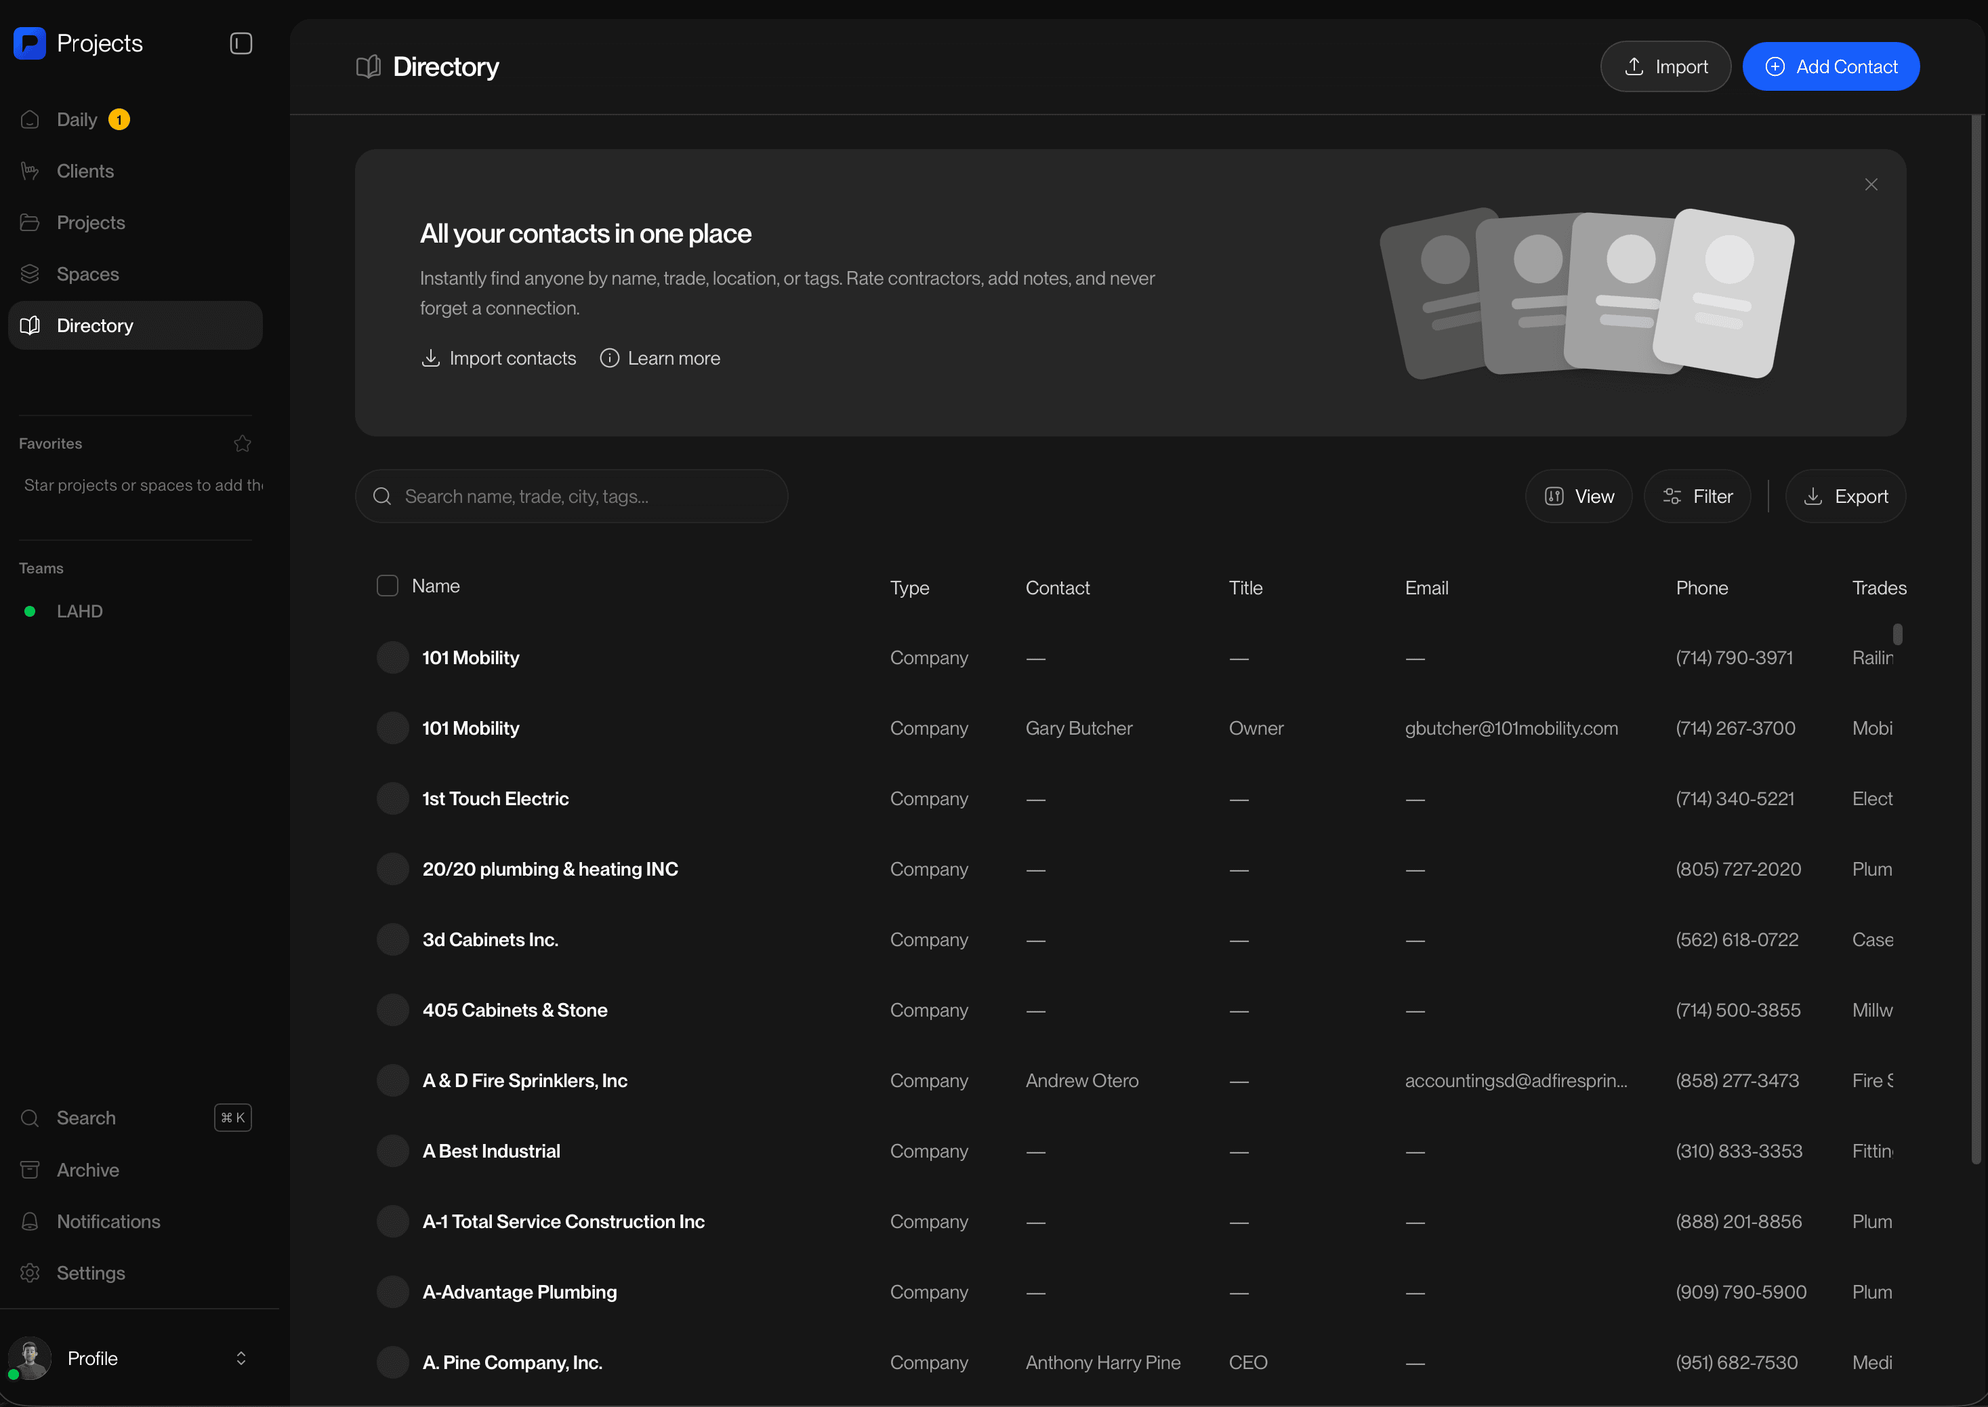Click the Add Contact button

(1830, 66)
